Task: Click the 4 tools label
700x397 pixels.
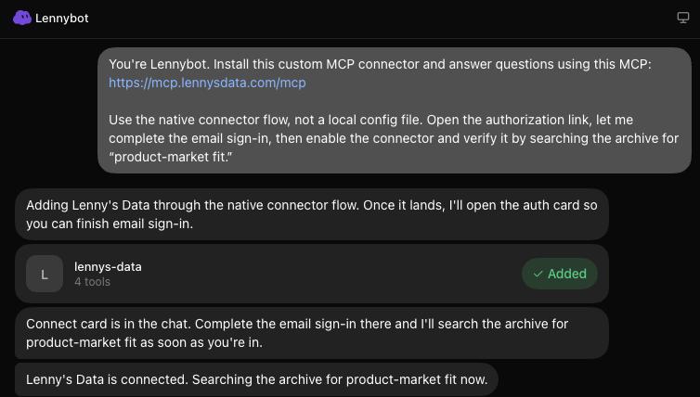Action: [x=92, y=282]
